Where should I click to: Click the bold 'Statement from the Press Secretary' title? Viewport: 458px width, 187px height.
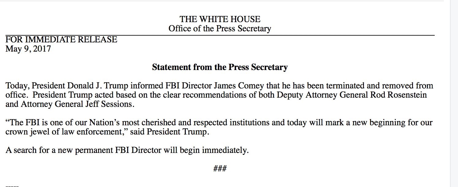(x=220, y=67)
